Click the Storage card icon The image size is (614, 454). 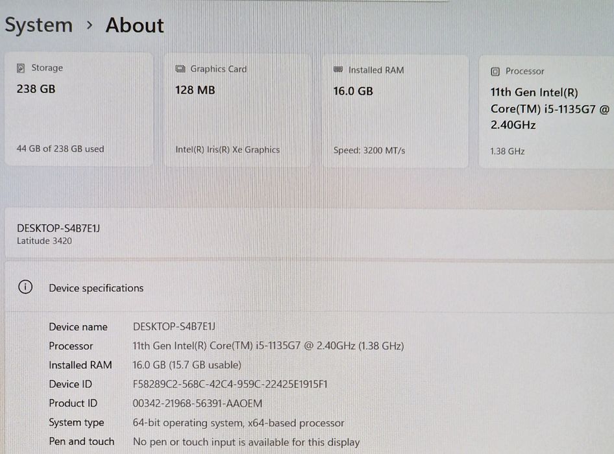[x=21, y=68]
